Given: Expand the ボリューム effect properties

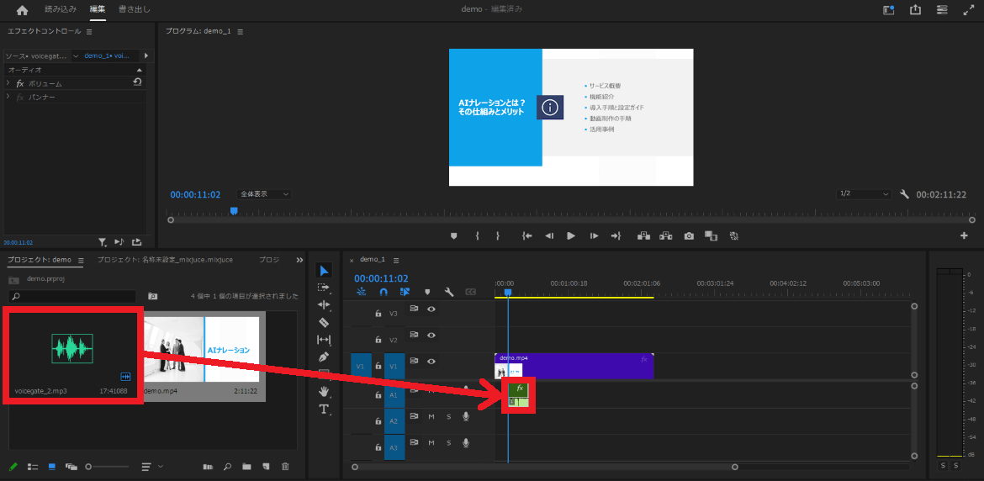Looking at the screenshot, I should [x=8, y=83].
